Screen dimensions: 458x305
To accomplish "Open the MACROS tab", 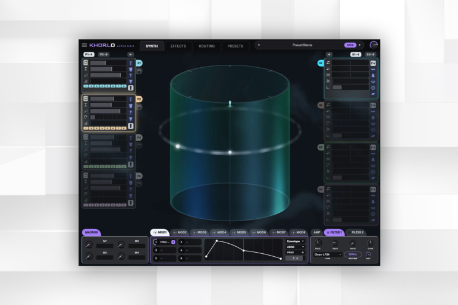I will coord(92,232).
